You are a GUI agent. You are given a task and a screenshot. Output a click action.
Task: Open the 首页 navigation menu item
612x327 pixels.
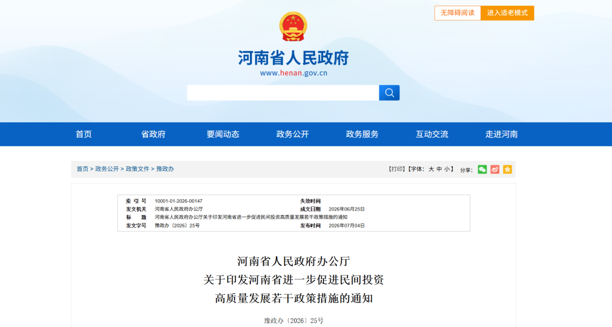pos(83,134)
